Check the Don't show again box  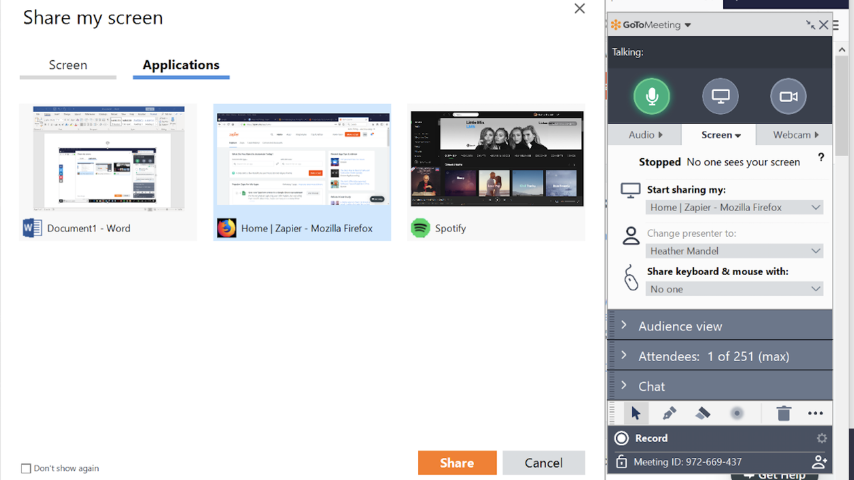click(26, 469)
